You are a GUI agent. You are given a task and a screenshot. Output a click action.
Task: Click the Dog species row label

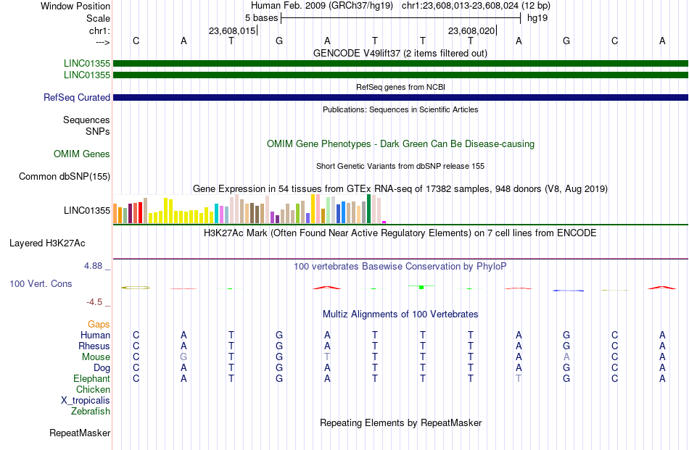point(102,368)
